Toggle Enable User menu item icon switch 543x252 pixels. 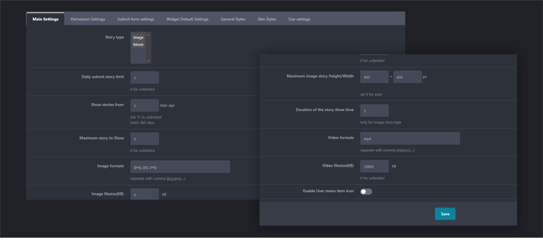coord(366,192)
